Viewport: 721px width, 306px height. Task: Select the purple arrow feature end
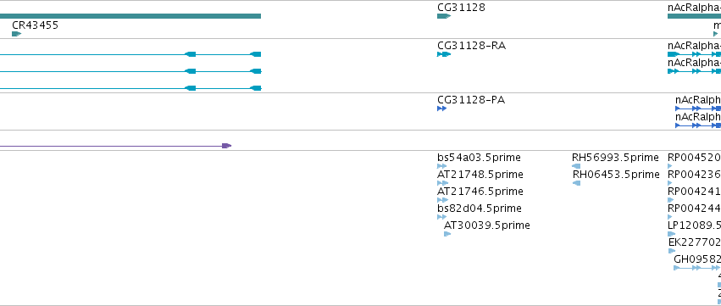click(x=227, y=146)
